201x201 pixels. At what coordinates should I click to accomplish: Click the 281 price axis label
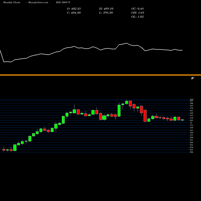pos(192,140)
